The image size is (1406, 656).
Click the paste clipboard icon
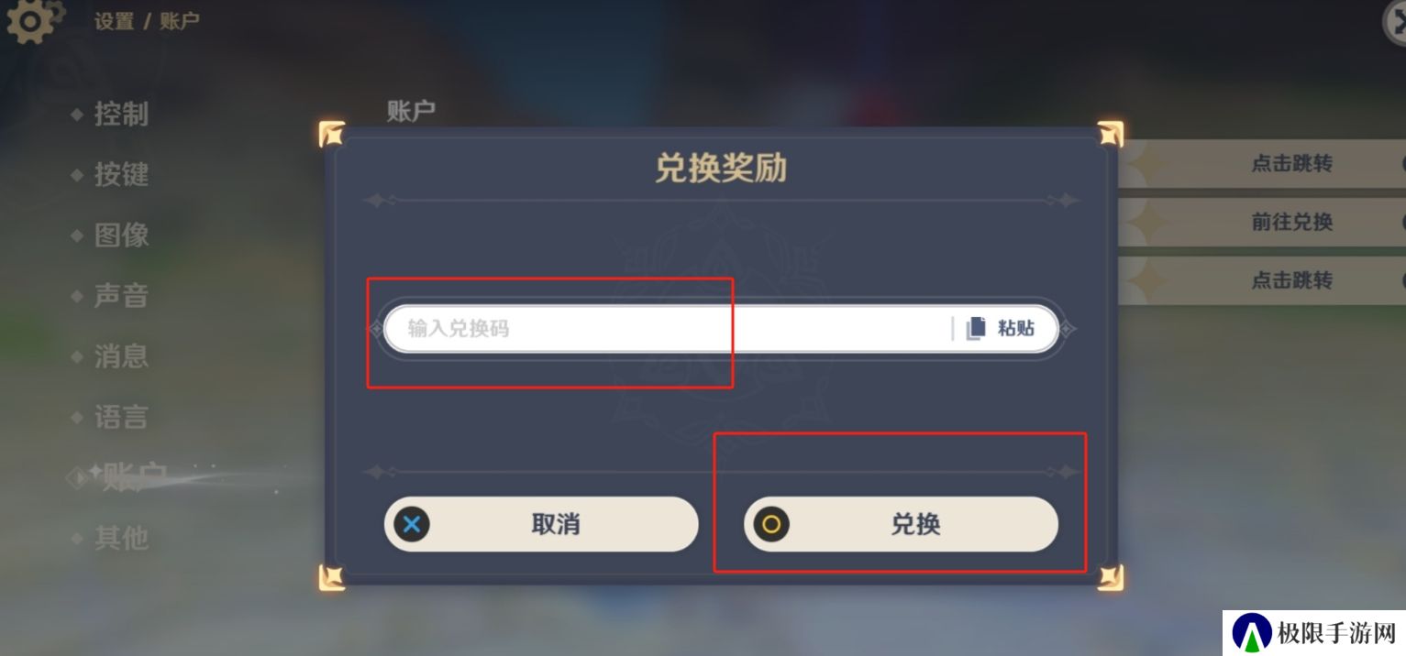(976, 328)
